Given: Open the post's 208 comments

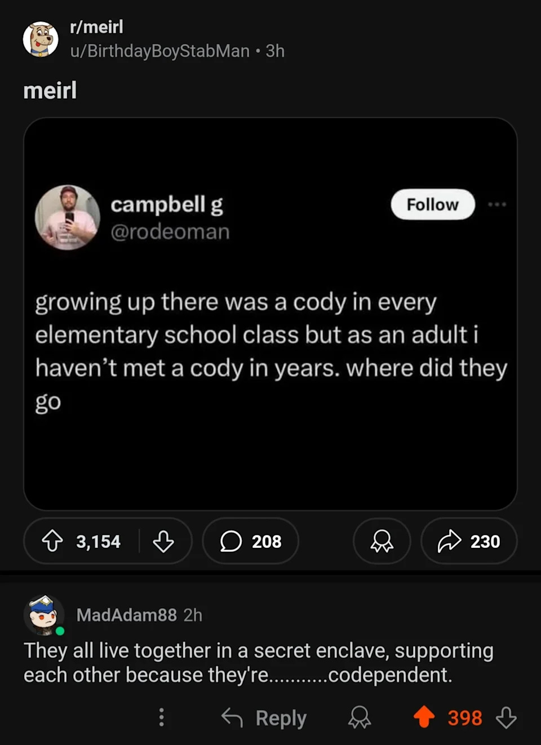Looking at the screenshot, I should click(x=251, y=541).
